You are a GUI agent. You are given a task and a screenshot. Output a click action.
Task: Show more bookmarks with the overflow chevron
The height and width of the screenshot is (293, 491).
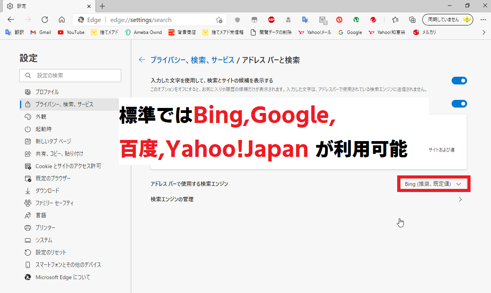tap(484, 32)
